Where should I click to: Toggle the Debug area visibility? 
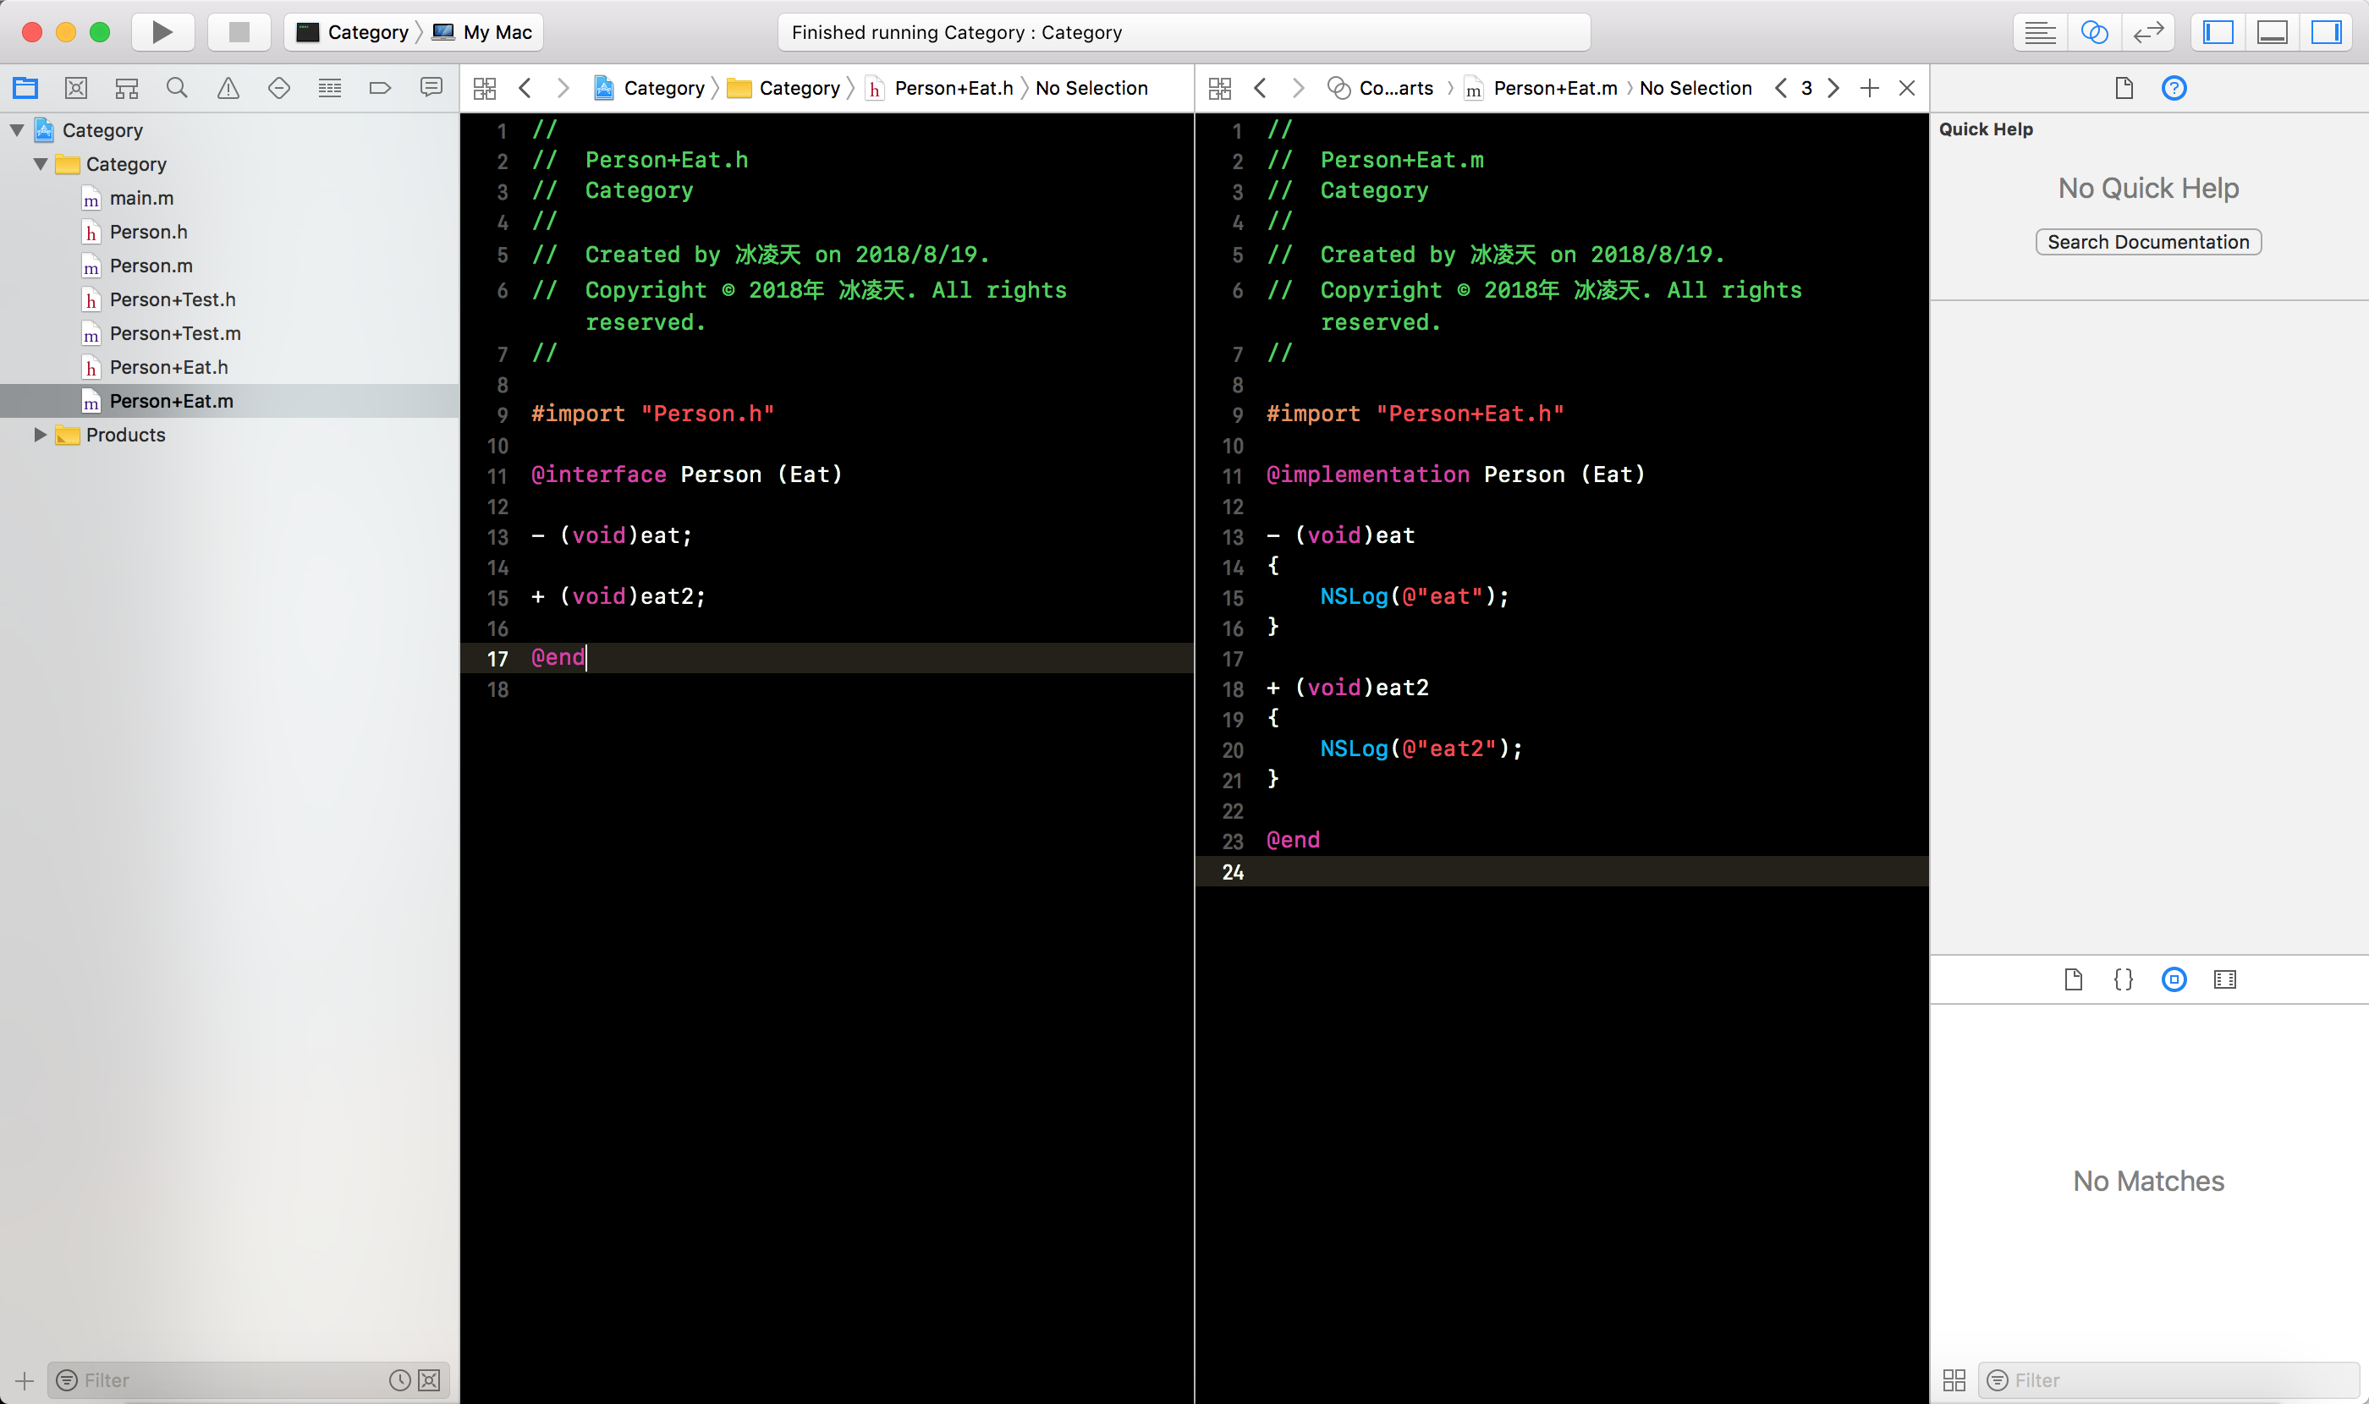click(x=2272, y=32)
